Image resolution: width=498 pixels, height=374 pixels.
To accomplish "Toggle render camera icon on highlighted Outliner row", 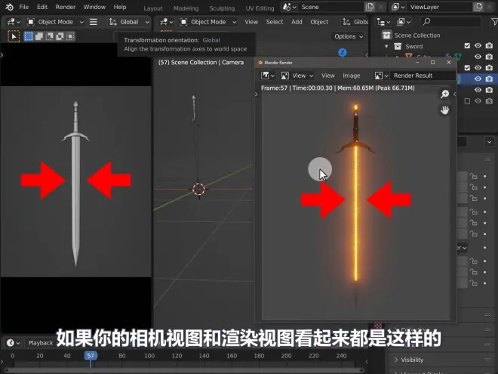I will [x=490, y=79].
